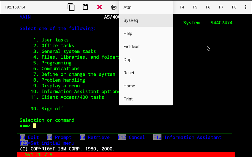Tap the F6 toolbar key
The width and height of the screenshot is (252, 157).
(208, 7)
